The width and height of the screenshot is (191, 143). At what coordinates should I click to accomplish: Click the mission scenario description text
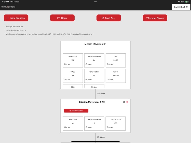point(49,34)
